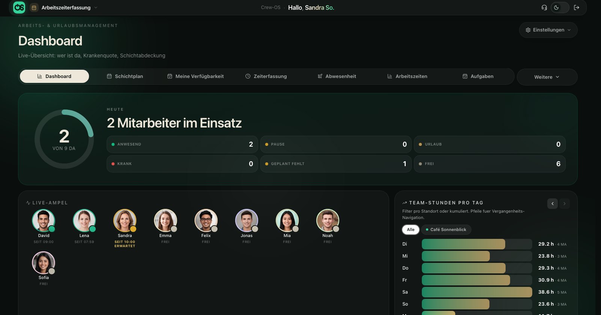Screen dimensions: 601x315
Task: Open David's avatar in Live-Ampel
Action: pyautogui.click(x=44, y=220)
